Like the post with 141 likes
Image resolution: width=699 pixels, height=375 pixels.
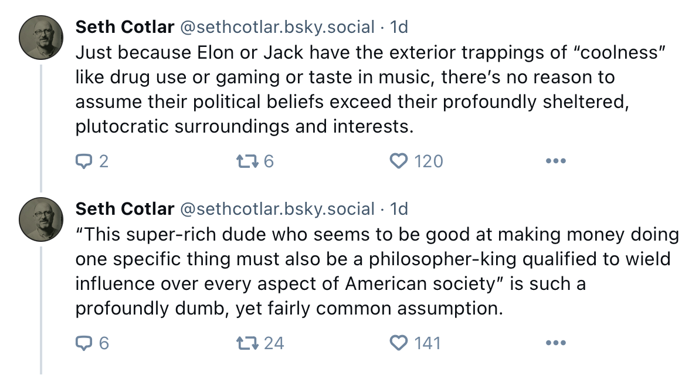point(399,343)
